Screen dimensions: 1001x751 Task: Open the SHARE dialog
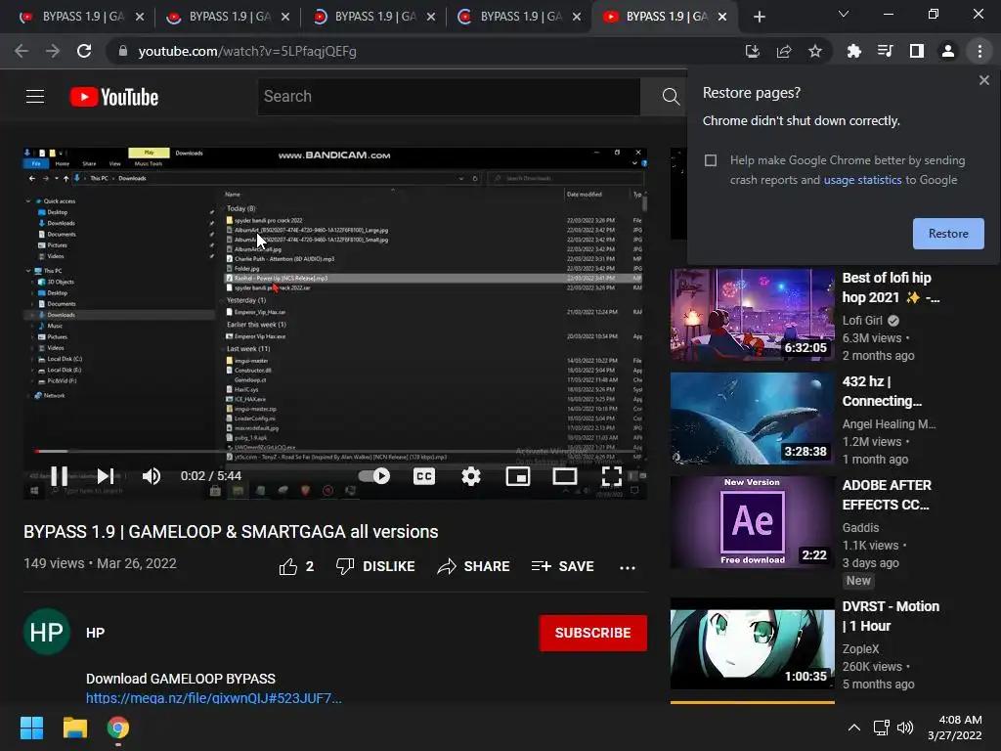point(473,566)
